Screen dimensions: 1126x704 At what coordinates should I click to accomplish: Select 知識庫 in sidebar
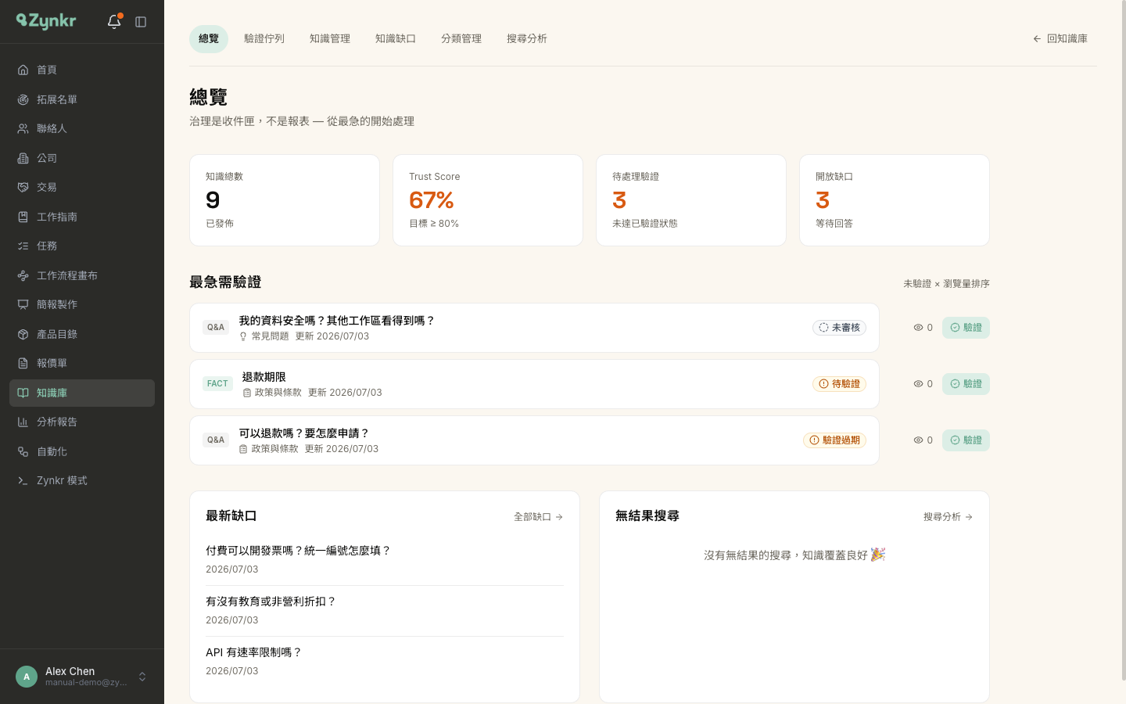82,393
